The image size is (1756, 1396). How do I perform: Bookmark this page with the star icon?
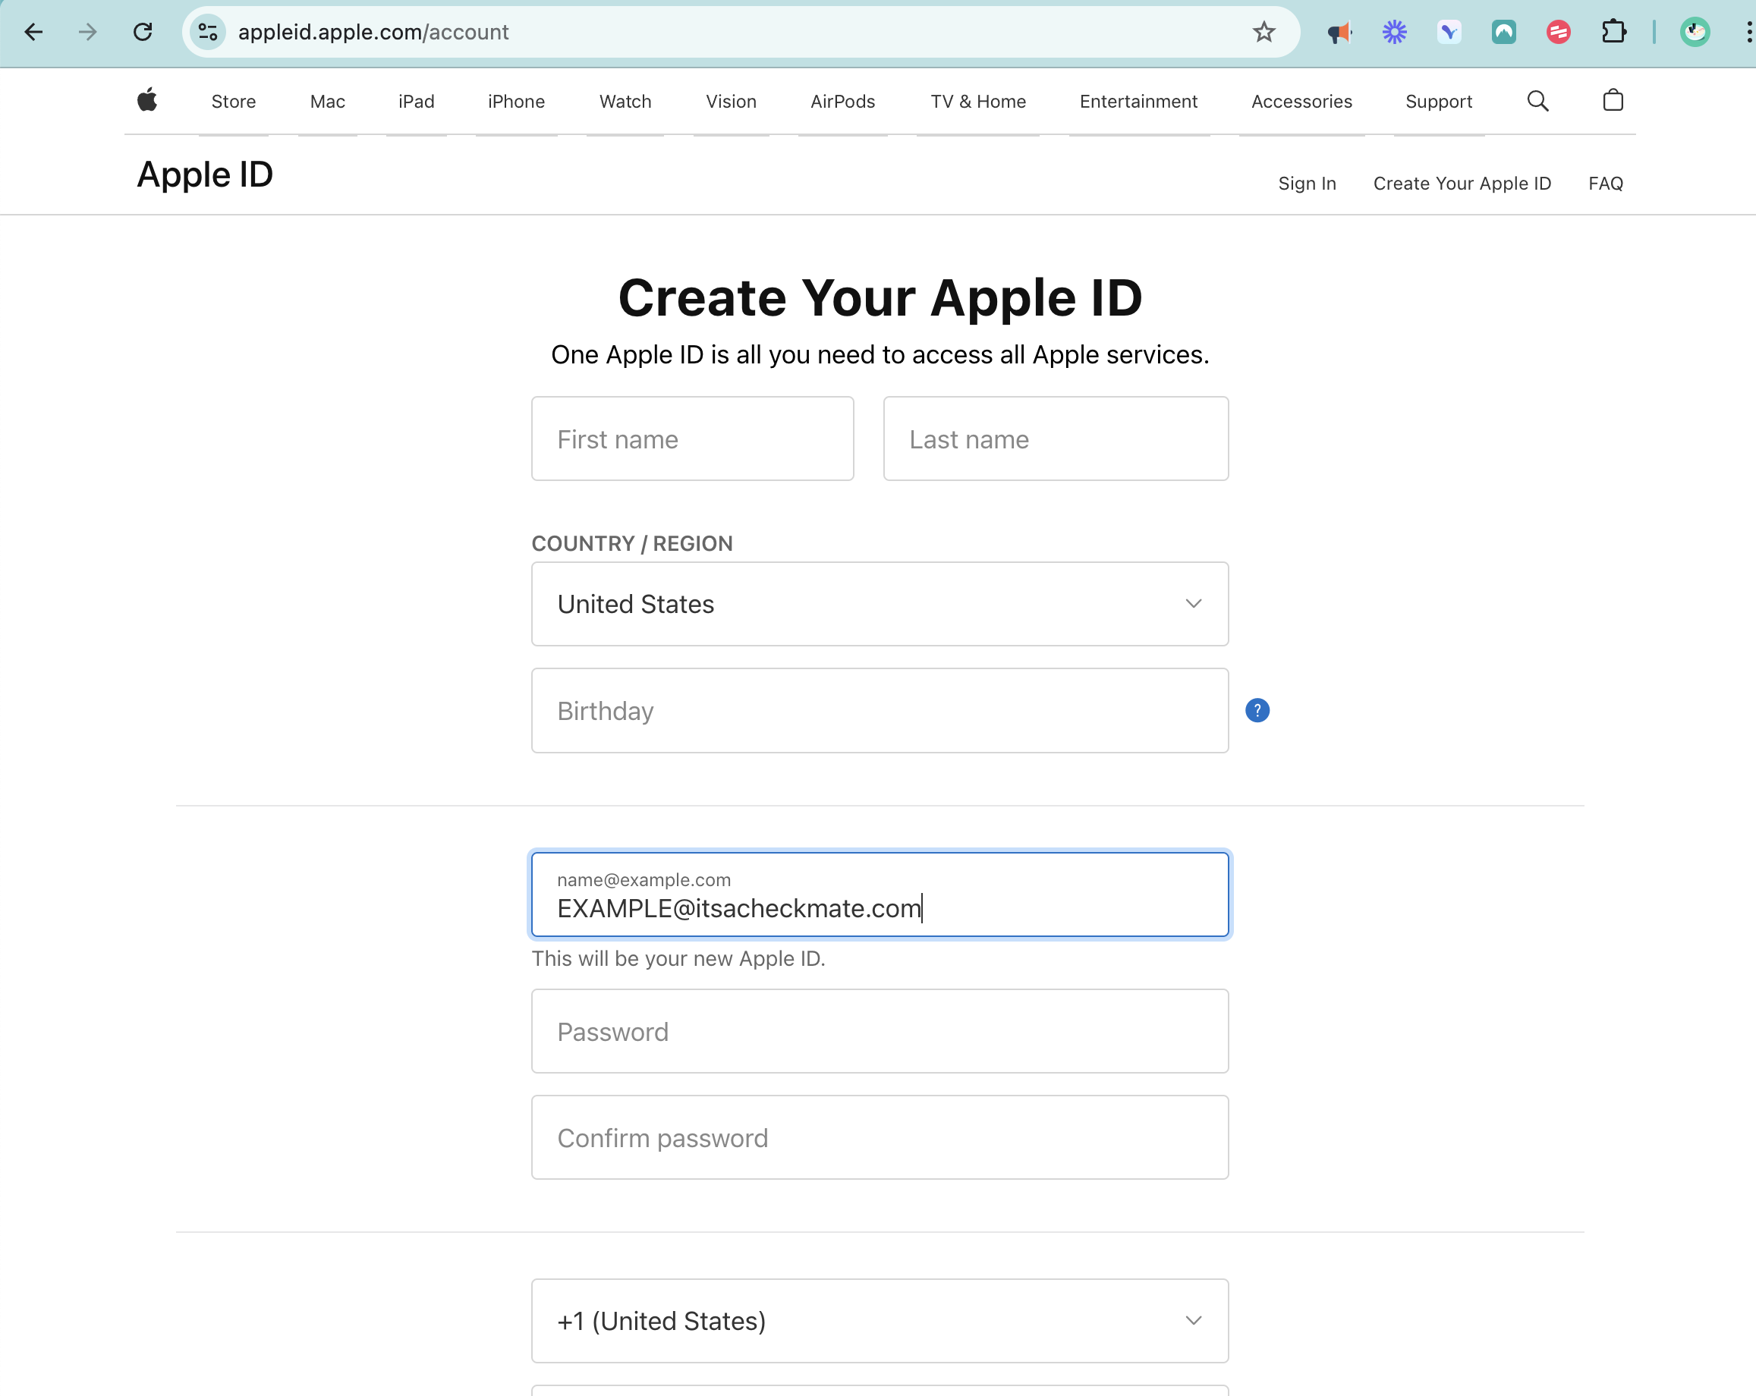point(1264,32)
